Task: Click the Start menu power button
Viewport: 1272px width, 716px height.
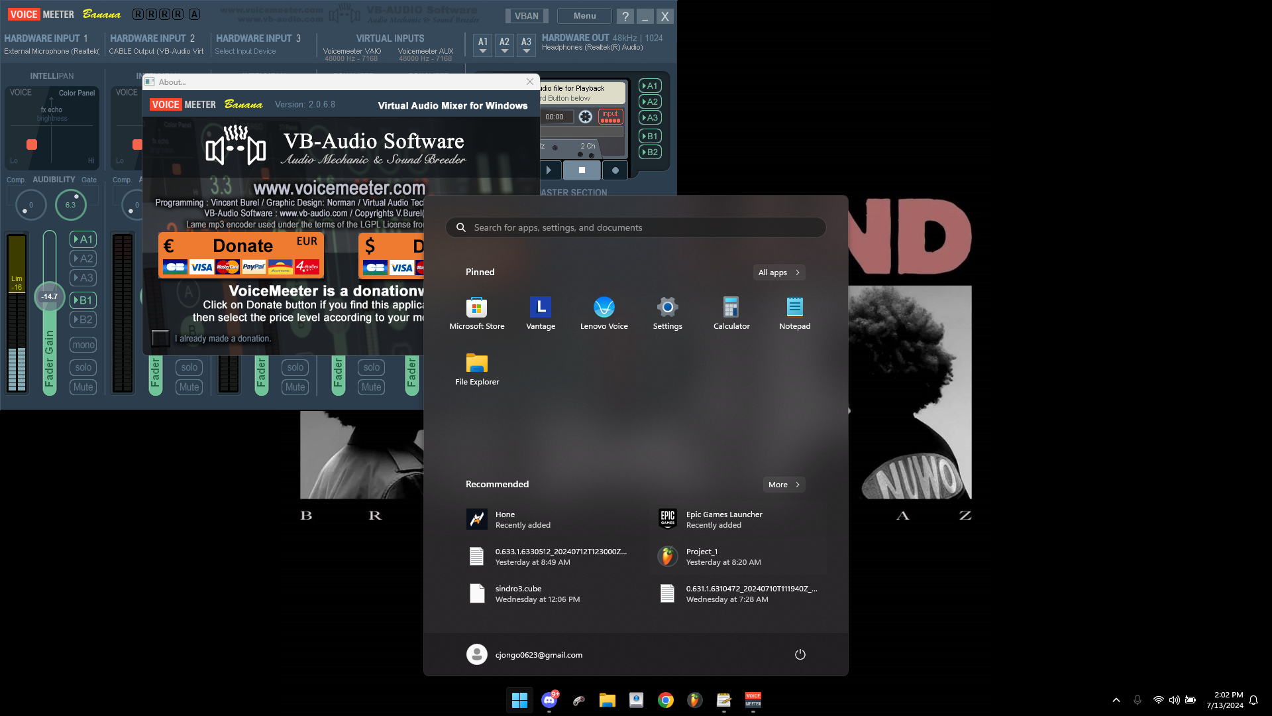Action: click(800, 654)
